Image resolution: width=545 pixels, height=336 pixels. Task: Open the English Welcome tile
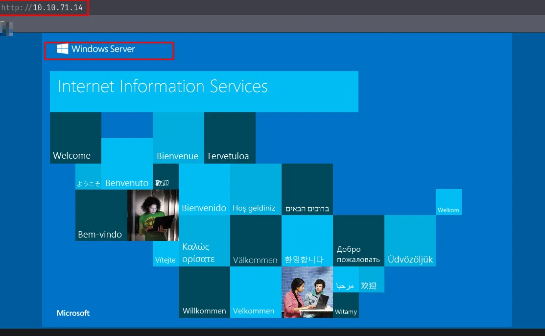coord(75,138)
